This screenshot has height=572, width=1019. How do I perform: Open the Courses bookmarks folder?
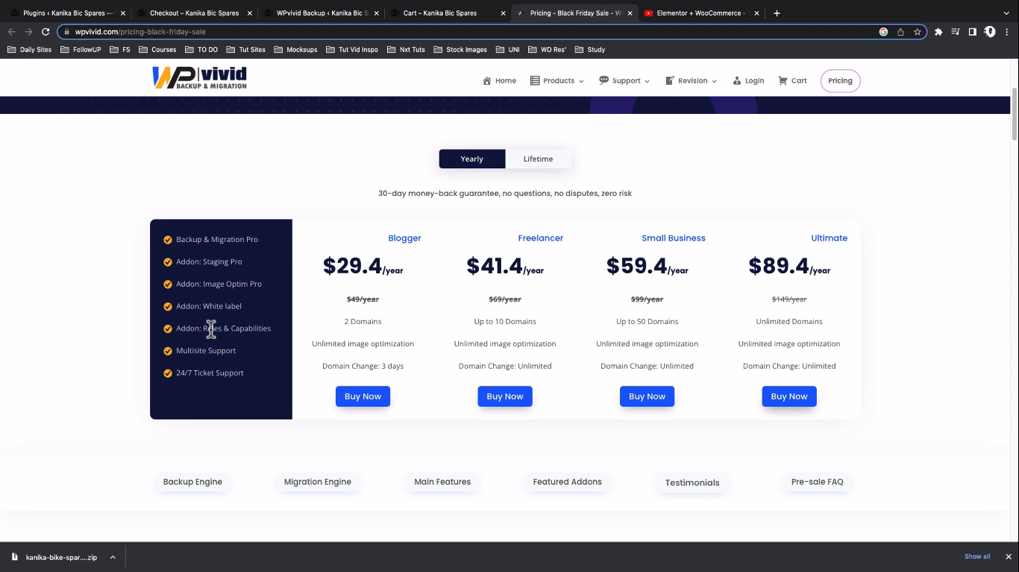157,50
